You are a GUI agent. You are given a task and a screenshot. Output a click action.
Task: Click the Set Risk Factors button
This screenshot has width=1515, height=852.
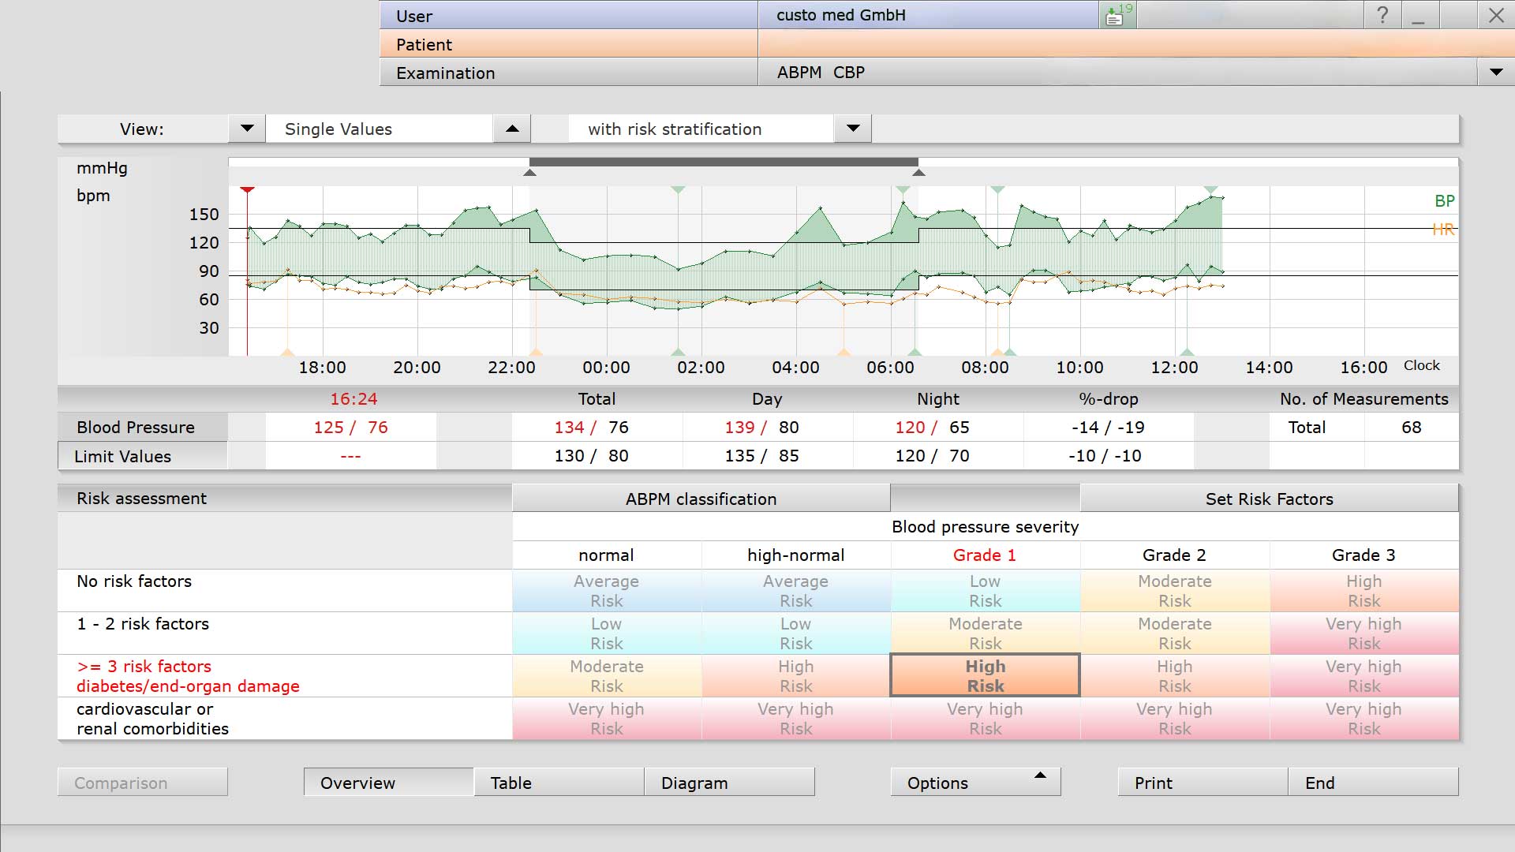click(x=1269, y=499)
